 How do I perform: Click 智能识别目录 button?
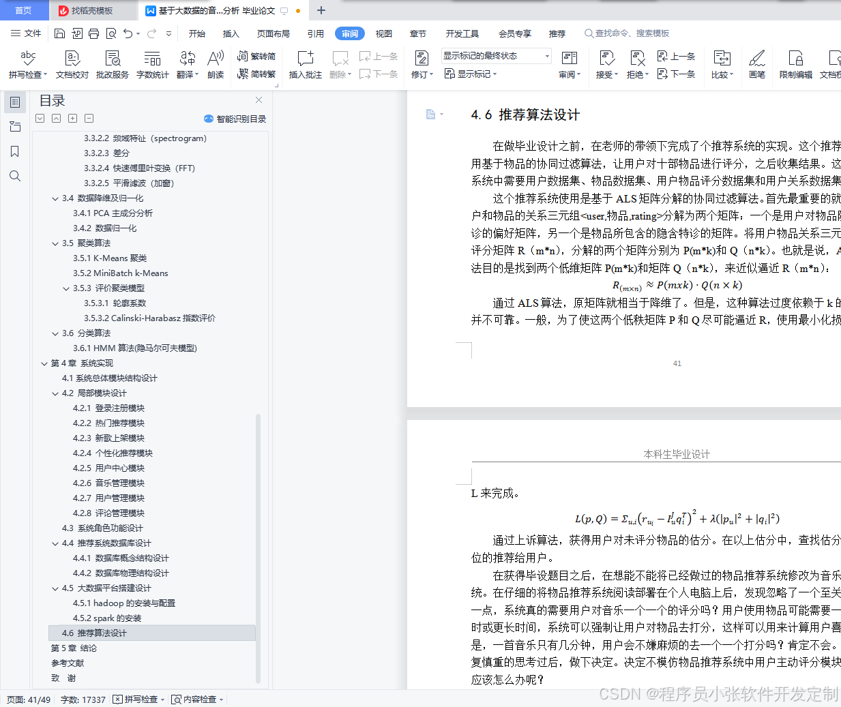click(x=235, y=119)
